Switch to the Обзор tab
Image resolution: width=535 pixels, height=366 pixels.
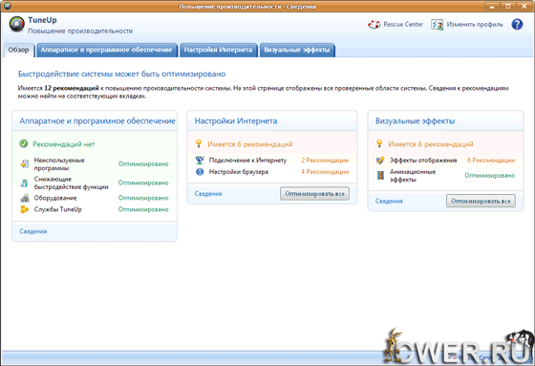click(x=19, y=50)
